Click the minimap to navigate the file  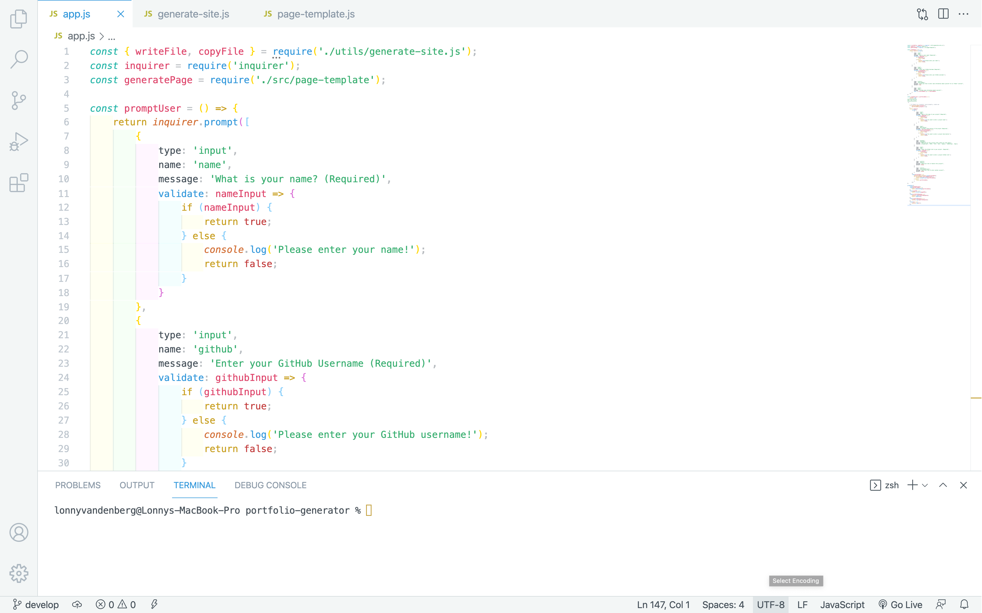[937, 122]
